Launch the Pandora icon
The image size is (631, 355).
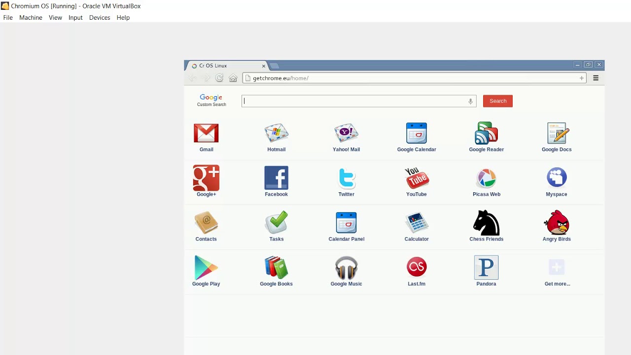tap(487, 267)
